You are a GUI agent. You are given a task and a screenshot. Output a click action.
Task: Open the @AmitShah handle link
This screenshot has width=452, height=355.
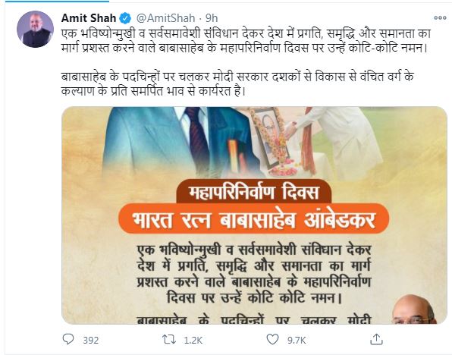pyautogui.click(x=165, y=18)
